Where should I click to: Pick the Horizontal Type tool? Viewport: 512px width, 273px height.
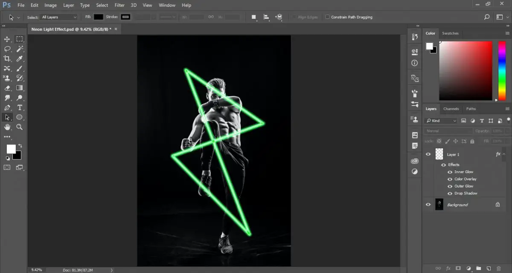pyautogui.click(x=20, y=108)
